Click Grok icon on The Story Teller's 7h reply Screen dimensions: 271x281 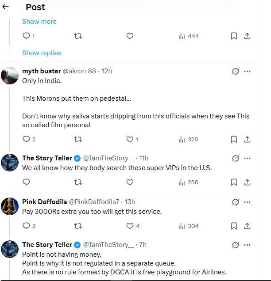pyautogui.click(x=236, y=245)
